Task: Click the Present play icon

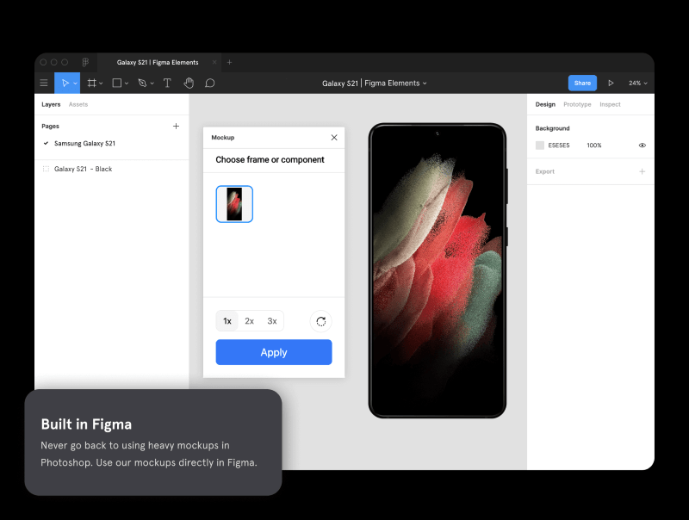Action: 611,84
